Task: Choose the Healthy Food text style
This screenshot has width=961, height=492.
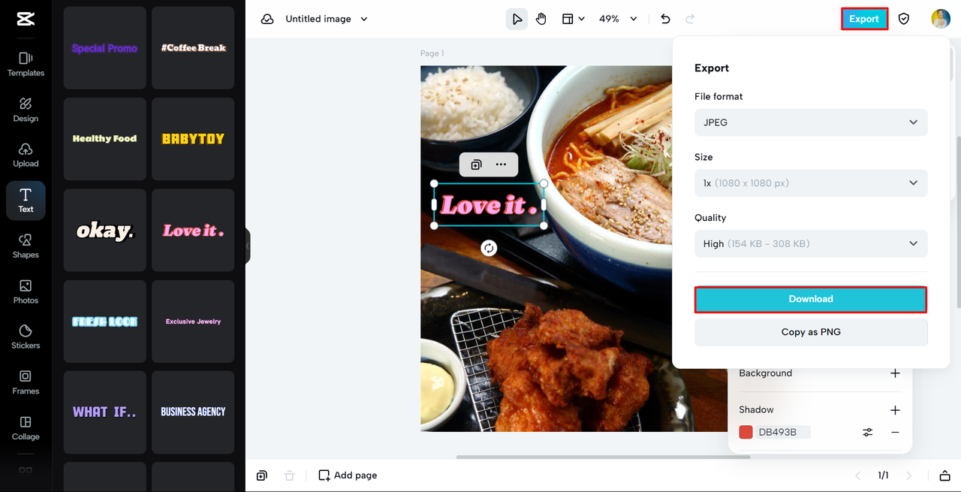Action: (104, 139)
